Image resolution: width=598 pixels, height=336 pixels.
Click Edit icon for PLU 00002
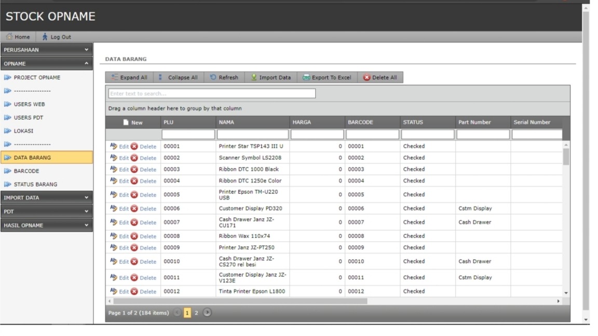click(x=113, y=157)
